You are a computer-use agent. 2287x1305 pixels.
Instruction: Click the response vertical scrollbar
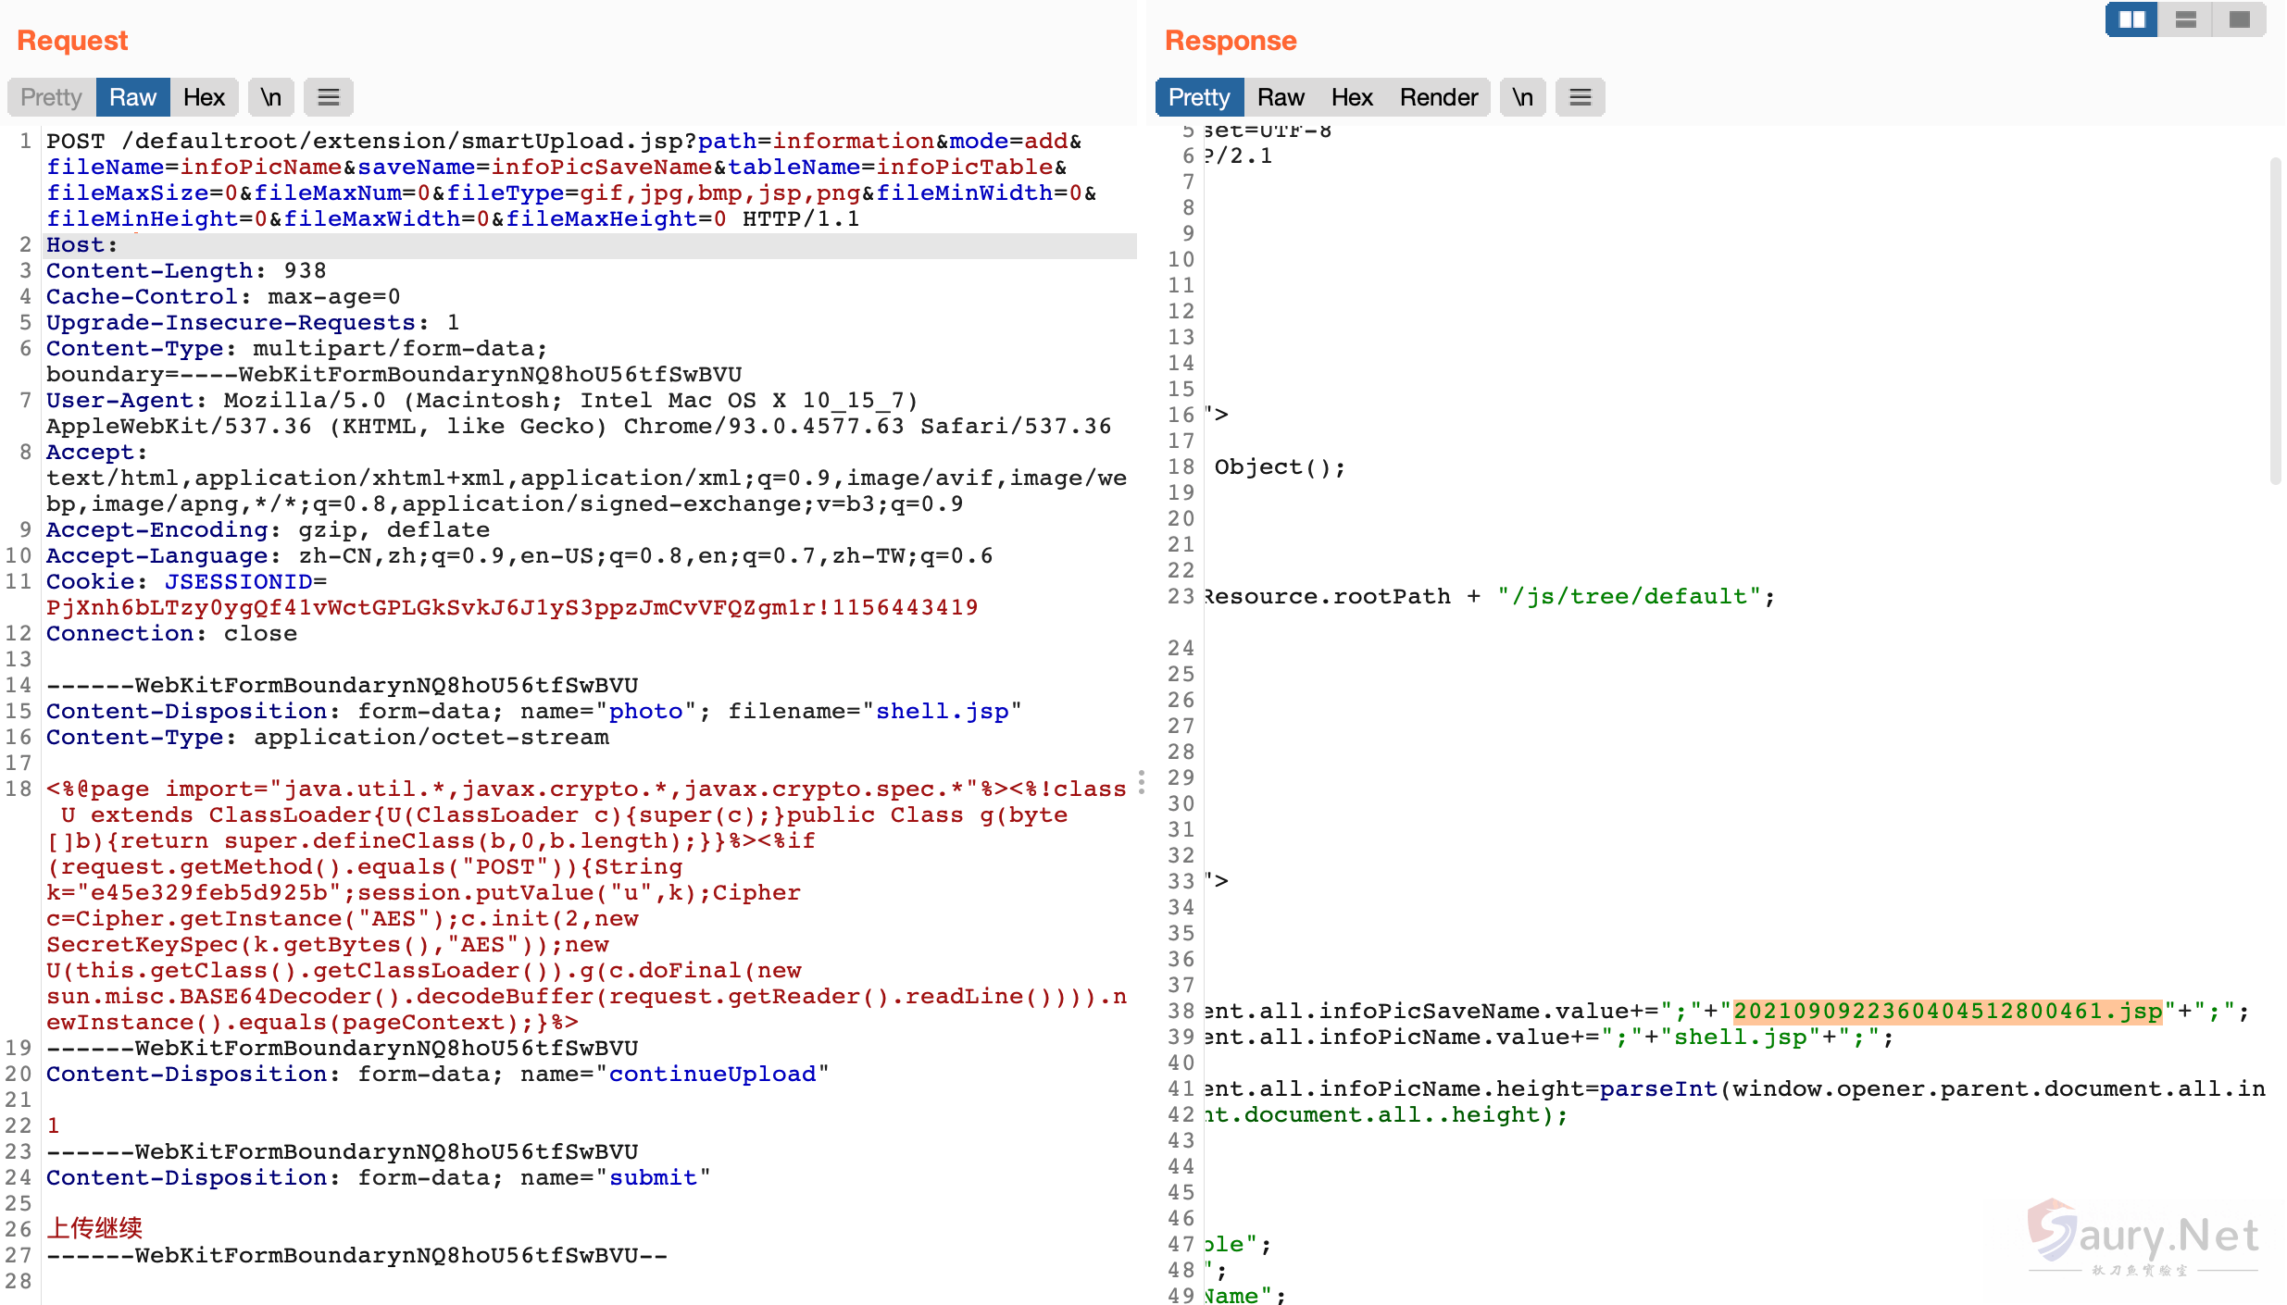click(x=2275, y=319)
